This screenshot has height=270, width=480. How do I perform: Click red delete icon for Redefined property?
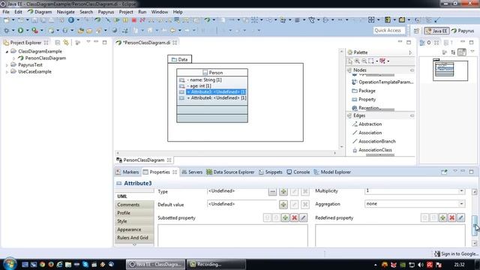point(451,217)
